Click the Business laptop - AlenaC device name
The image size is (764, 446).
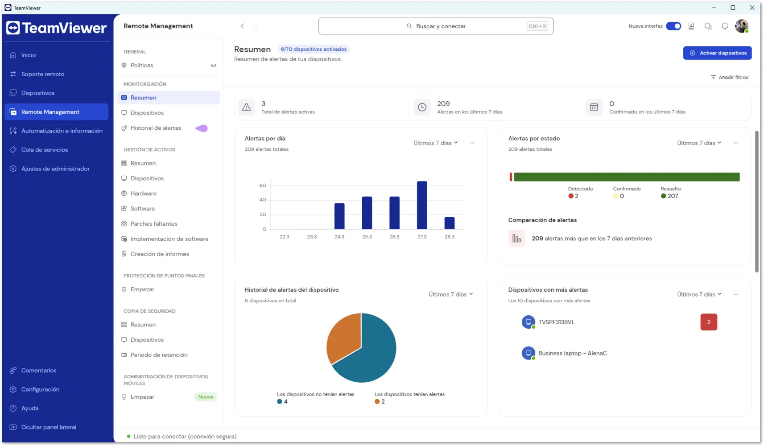573,353
